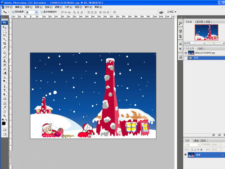The height and width of the screenshot is (169, 225).
Task: Open the Workspace dropdown
Action: pyautogui.click(x=172, y=12)
